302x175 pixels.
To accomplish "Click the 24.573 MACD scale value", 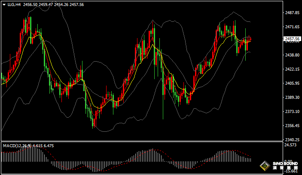I will 291,145.
